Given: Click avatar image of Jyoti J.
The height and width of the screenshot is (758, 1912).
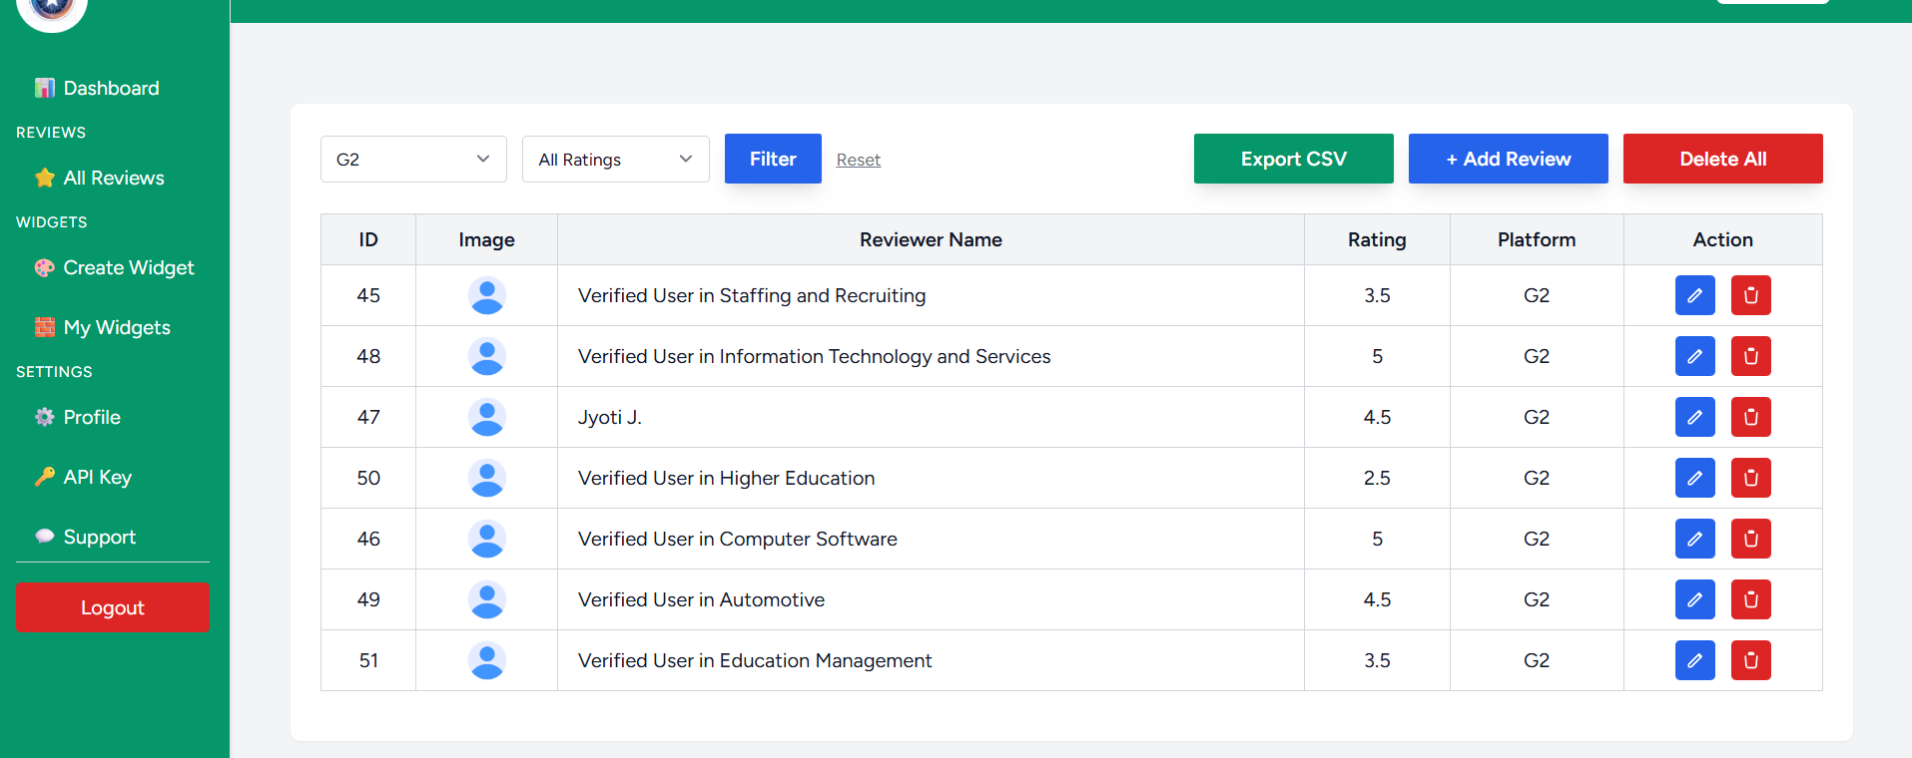Looking at the screenshot, I should [486, 417].
